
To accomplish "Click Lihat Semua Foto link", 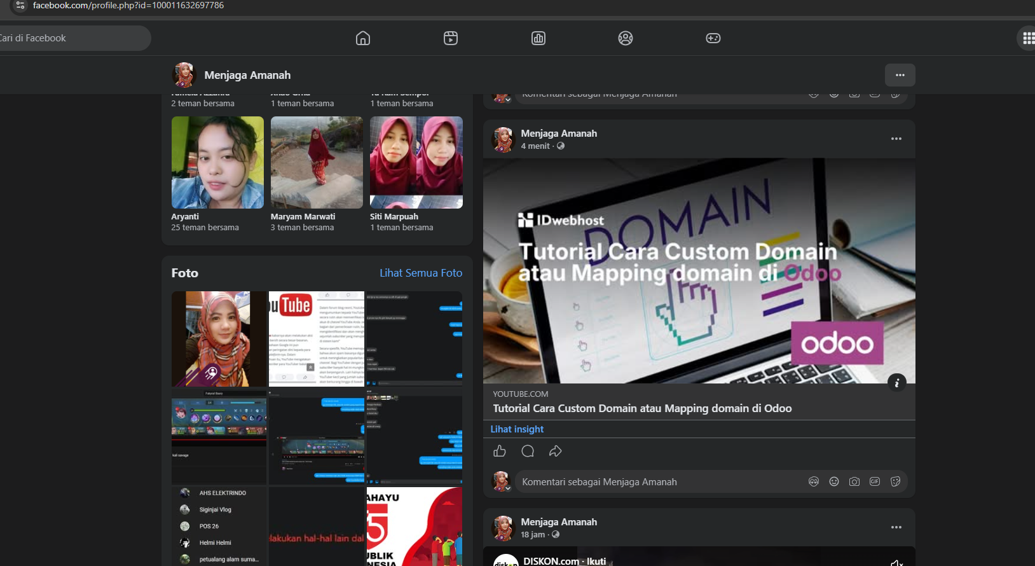I will coord(421,273).
